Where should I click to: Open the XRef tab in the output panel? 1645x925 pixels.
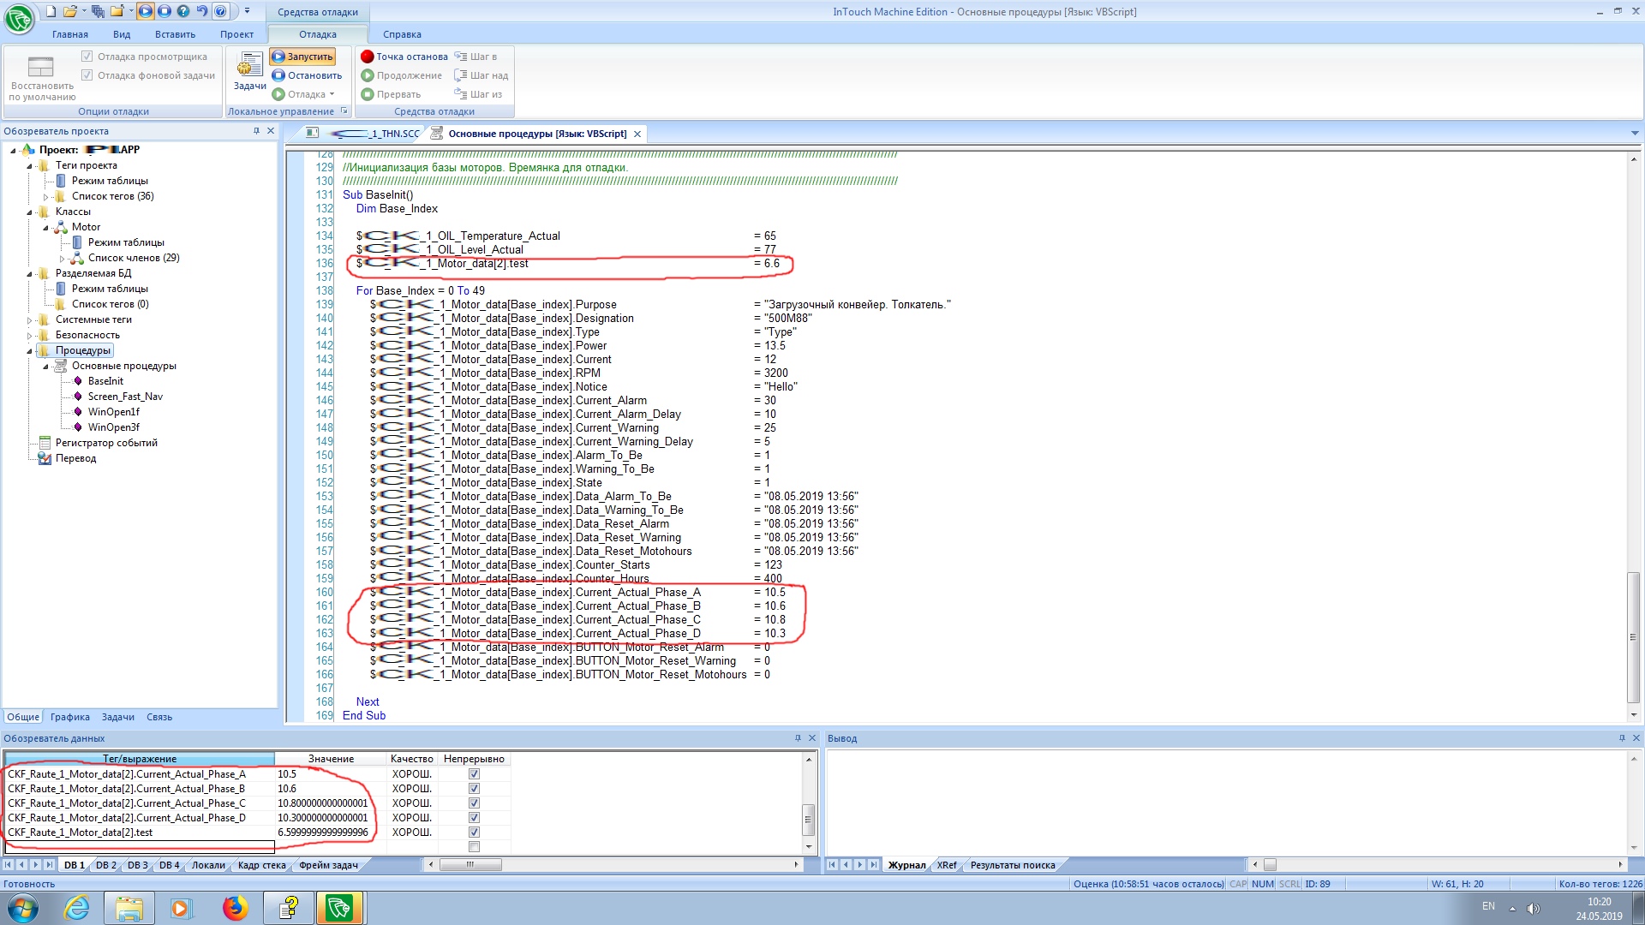coord(947,865)
